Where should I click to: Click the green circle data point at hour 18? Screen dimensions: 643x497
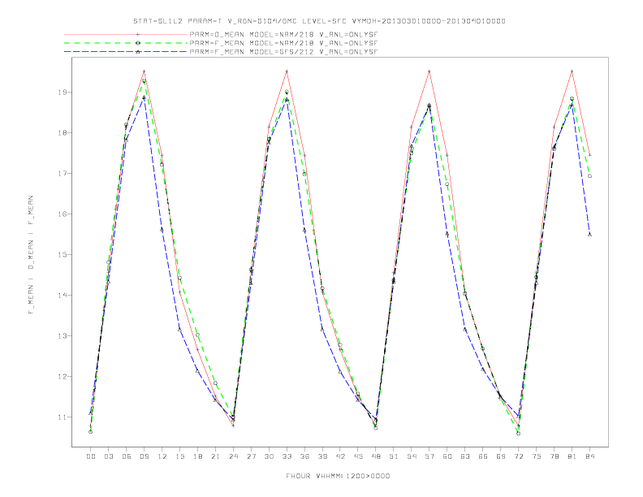(x=197, y=335)
